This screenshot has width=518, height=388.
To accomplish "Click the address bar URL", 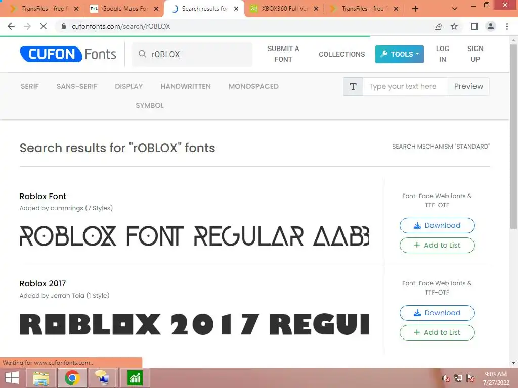I will (x=121, y=26).
